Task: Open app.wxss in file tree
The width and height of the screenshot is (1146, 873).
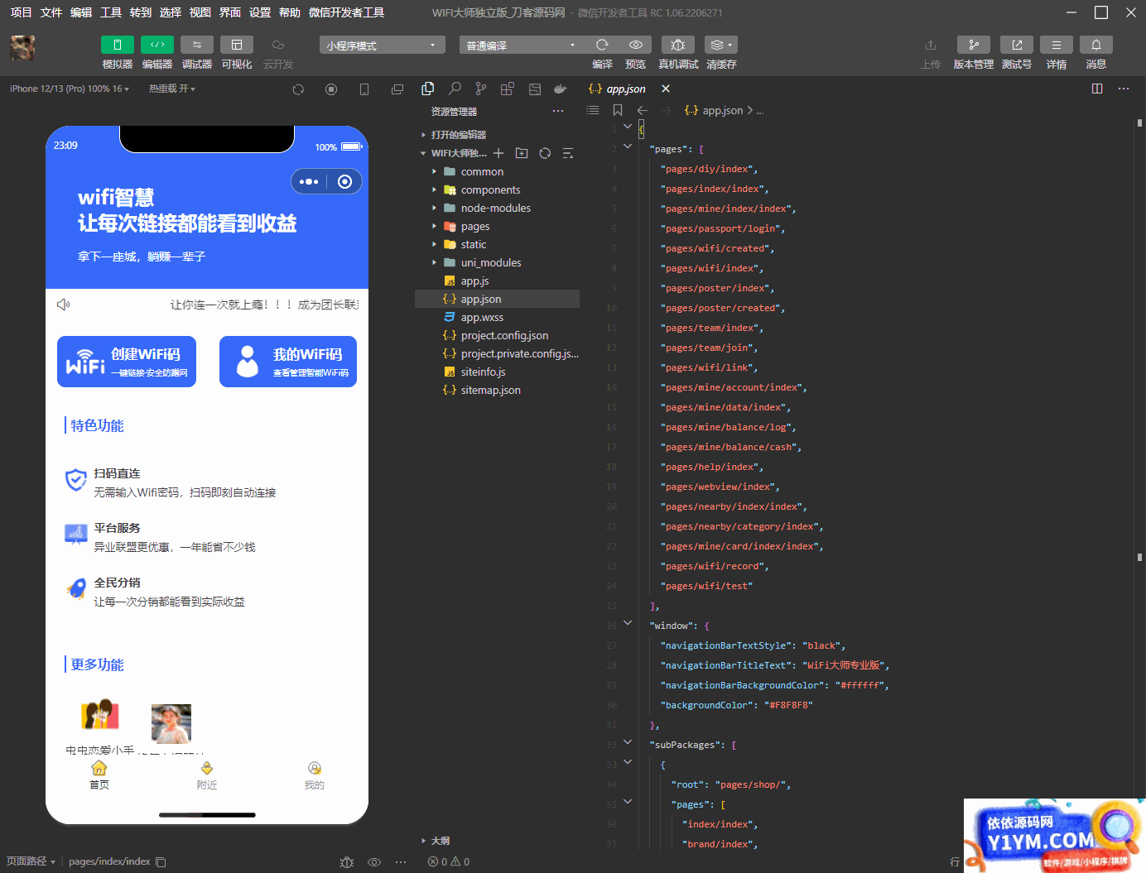Action: [x=482, y=317]
